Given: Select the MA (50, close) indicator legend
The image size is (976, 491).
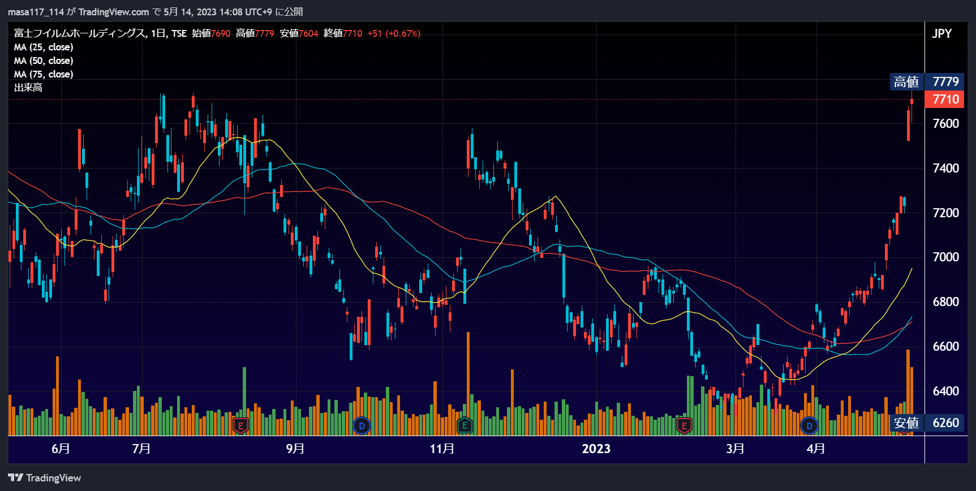Looking at the screenshot, I should pos(44,61).
